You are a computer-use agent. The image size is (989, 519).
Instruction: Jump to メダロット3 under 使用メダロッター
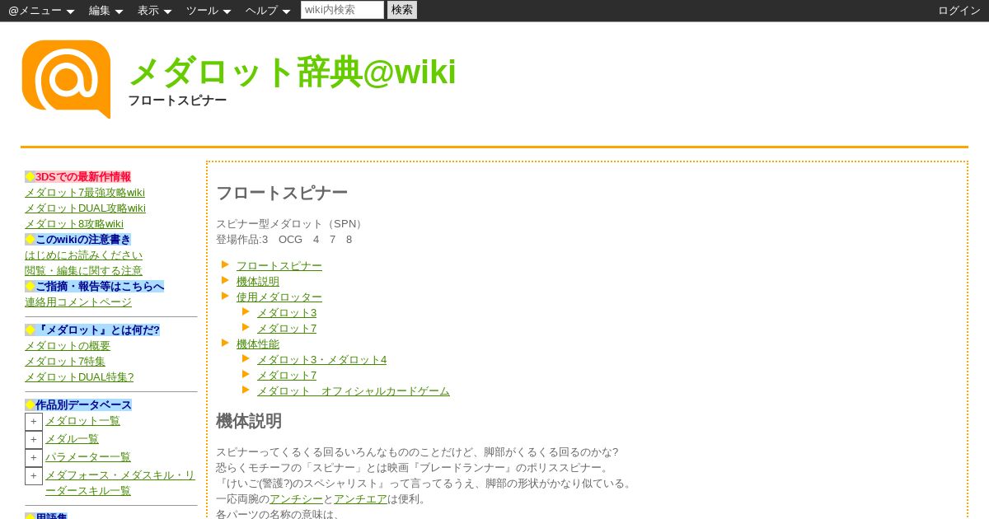tap(287, 313)
